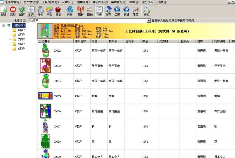
Task: Click the 数量 column header
Action: (x=145, y=41)
